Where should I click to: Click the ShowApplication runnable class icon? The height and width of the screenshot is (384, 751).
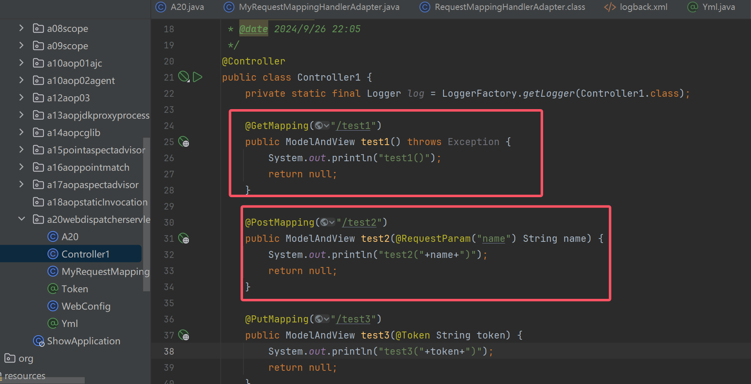pos(39,341)
